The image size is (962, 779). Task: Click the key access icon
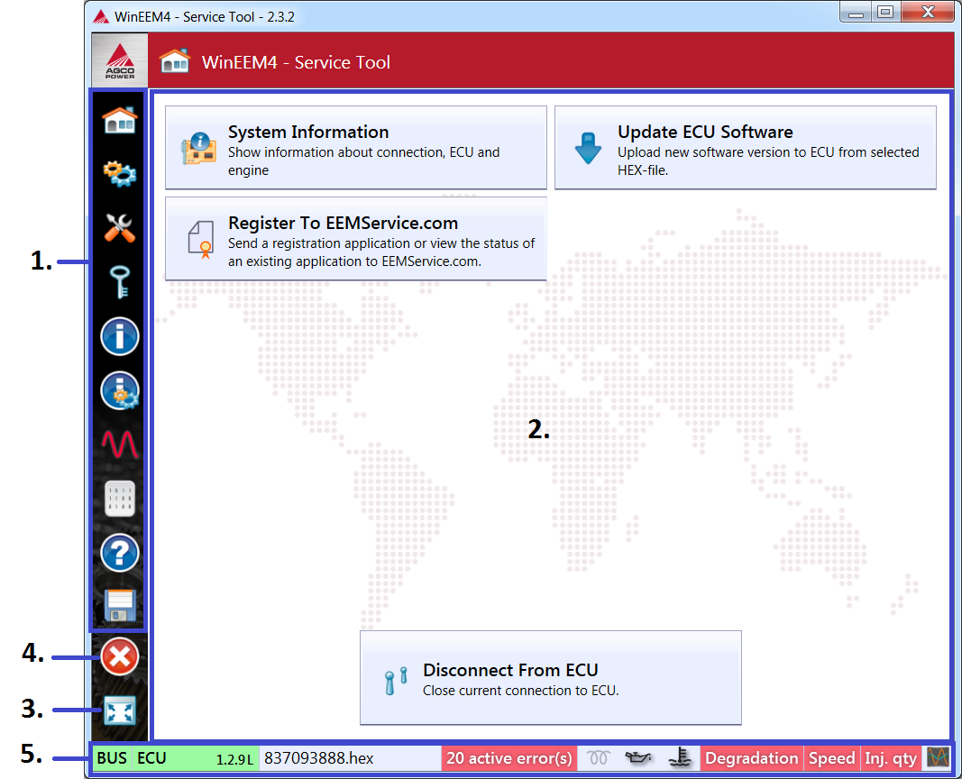pos(119,282)
